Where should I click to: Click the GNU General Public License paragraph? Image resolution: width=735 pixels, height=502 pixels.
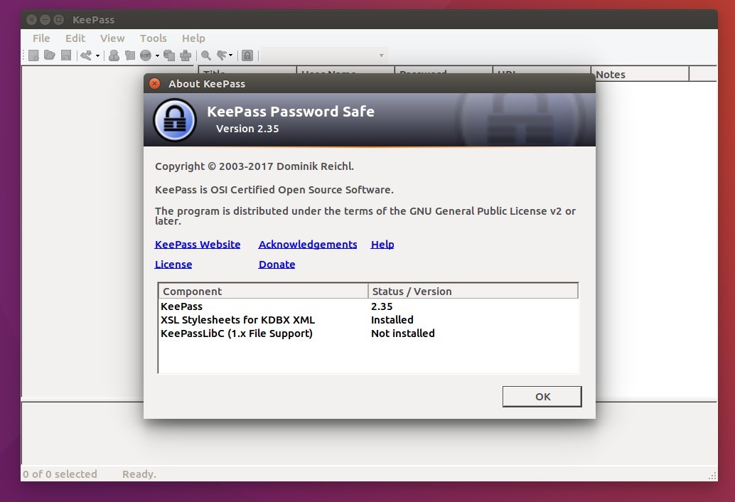365,216
